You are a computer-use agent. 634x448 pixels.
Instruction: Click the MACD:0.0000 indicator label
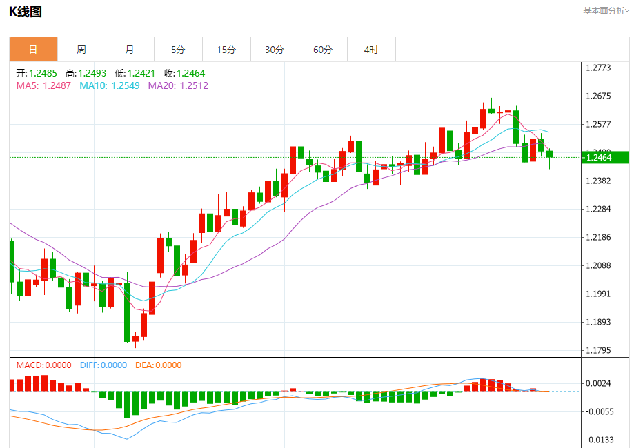pos(43,365)
